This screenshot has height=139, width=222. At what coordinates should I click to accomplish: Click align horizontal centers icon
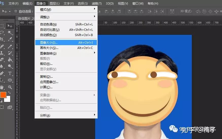point(113,11)
